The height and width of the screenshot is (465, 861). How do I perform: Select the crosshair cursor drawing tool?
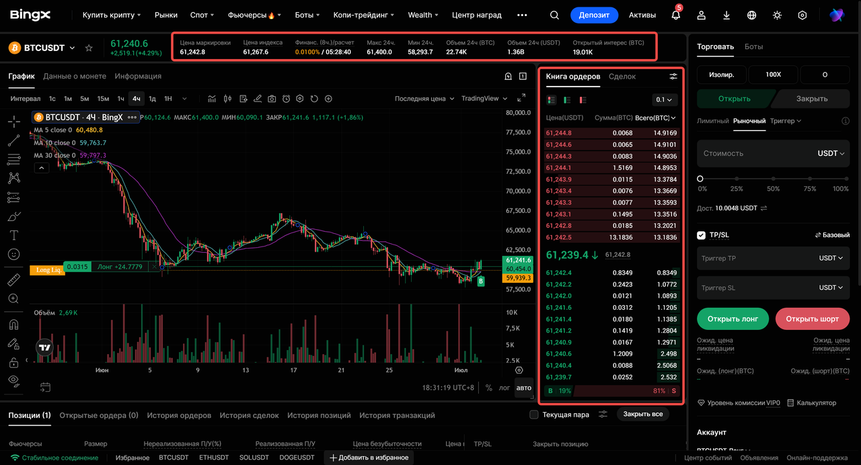[x=13, y=122]
